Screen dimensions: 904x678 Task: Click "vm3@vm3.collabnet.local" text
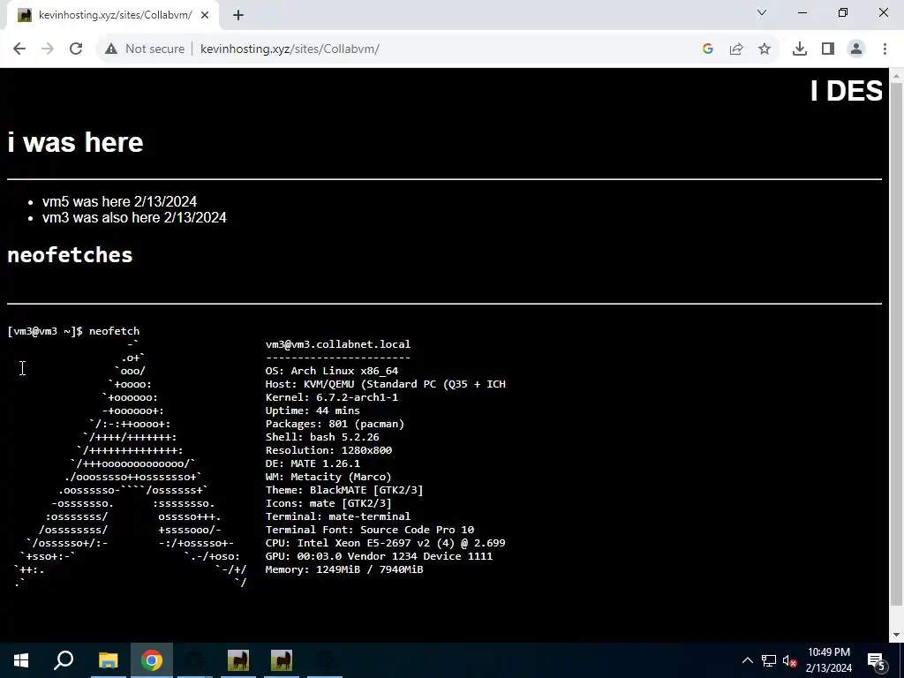pos(338,344)
